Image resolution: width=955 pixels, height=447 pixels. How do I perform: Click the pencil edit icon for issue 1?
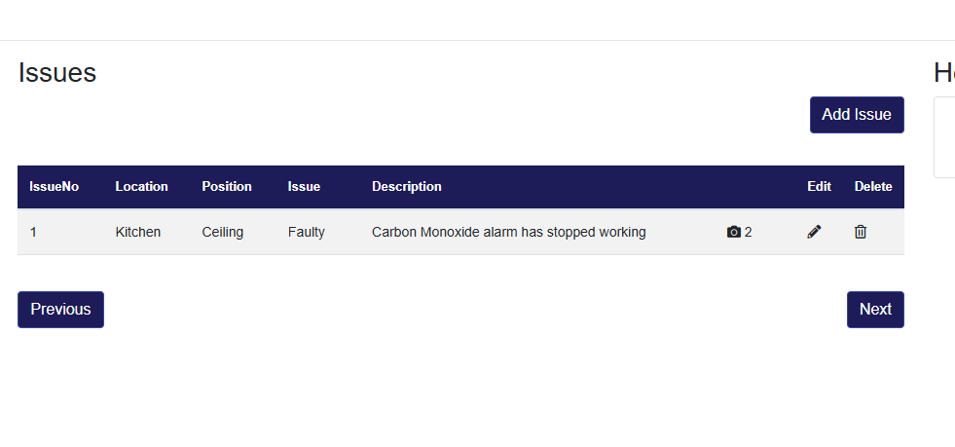tap(815, 232)
